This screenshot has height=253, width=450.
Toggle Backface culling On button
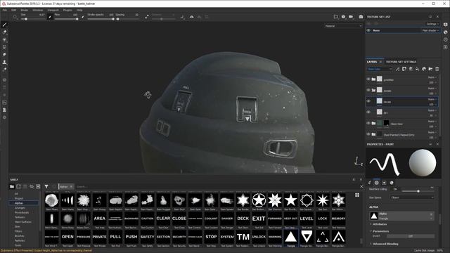click(395, 189)
